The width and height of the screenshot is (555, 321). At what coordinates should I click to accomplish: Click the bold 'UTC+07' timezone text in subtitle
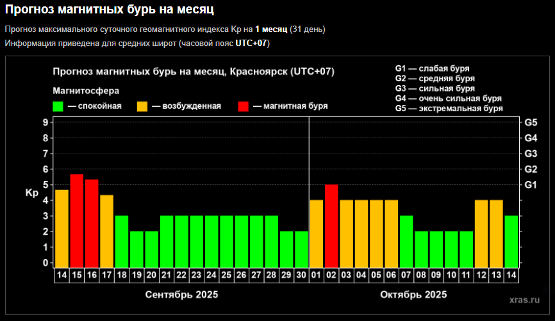coord(253,43)
